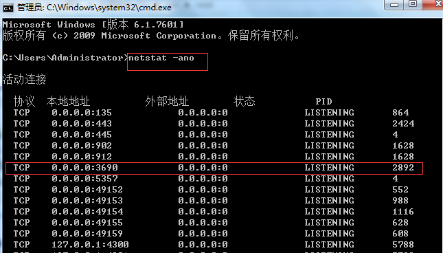The image size is (443, 253).
Task: Click local address 0.0.0.0:49152
Action: tap(87, 190)
